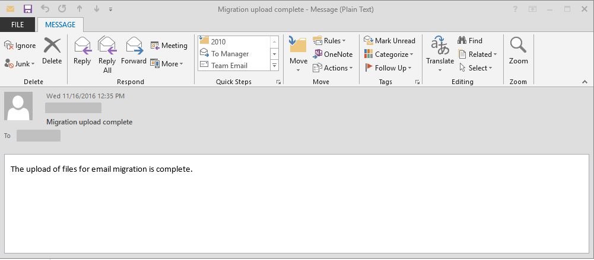Open Tags dialog launcher
This screenshot has width=594, height=260.
(418, 82)
